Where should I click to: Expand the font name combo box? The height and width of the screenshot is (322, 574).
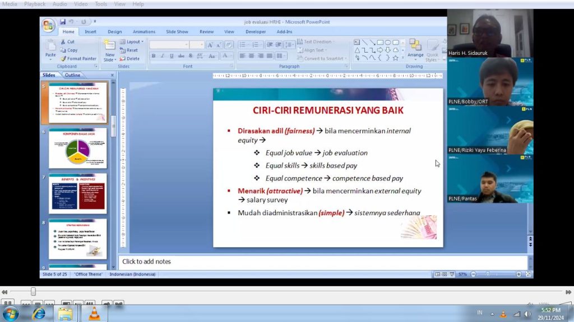tap(185, 45)
